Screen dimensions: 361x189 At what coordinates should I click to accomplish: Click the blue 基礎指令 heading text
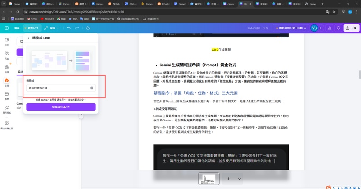(195, 93)
